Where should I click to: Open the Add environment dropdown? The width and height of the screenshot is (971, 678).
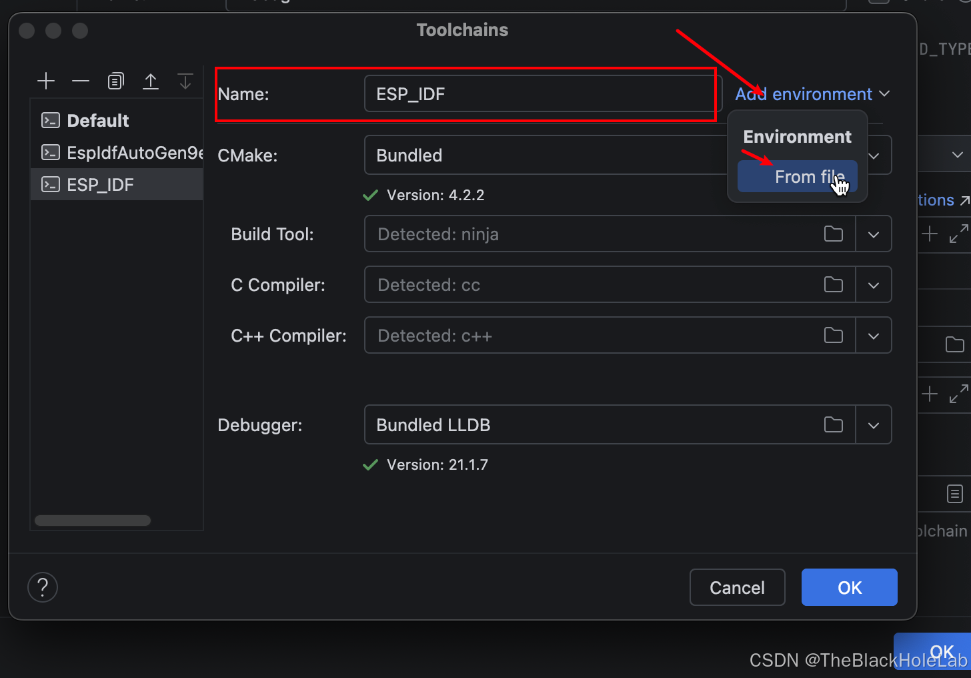[x=812, y=94]
